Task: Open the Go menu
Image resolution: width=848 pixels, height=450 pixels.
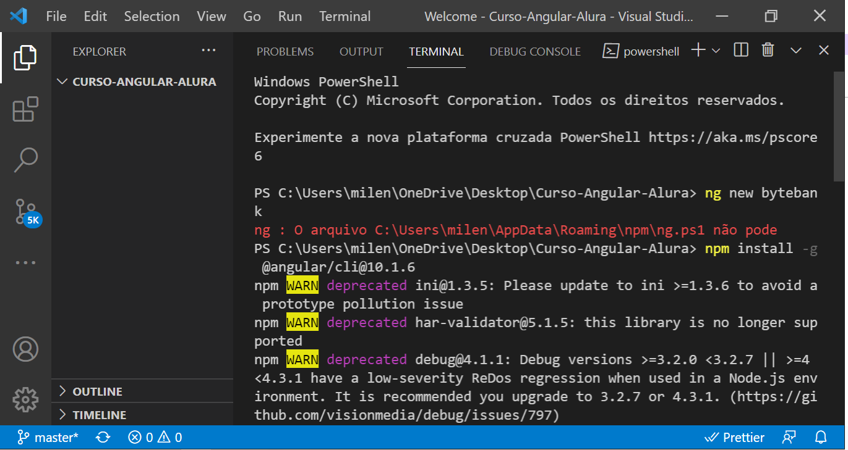Action: coord(252,17)
